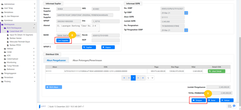Viewport: 241px width, 110px height.
Task: Click Simpan to save the SPP
Action: [x=198, y=100]
